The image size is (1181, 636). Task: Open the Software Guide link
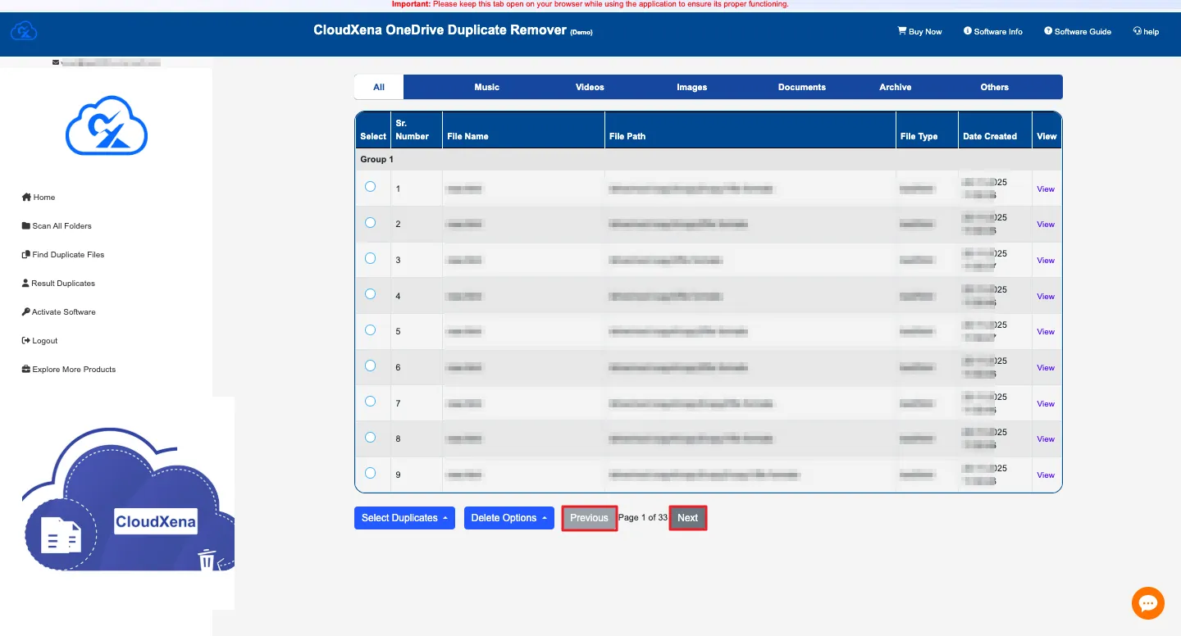(x=1078, y=31)
